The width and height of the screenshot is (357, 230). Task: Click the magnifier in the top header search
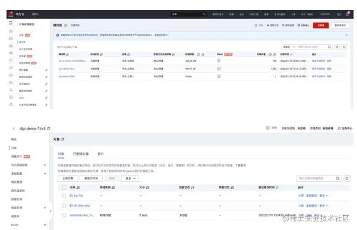204,14
